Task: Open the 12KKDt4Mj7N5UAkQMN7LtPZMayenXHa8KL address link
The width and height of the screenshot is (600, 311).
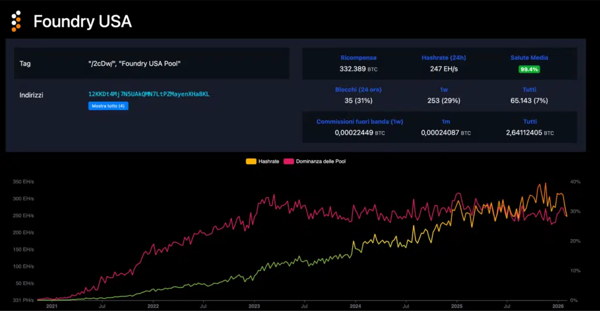Action: point(149,94)
